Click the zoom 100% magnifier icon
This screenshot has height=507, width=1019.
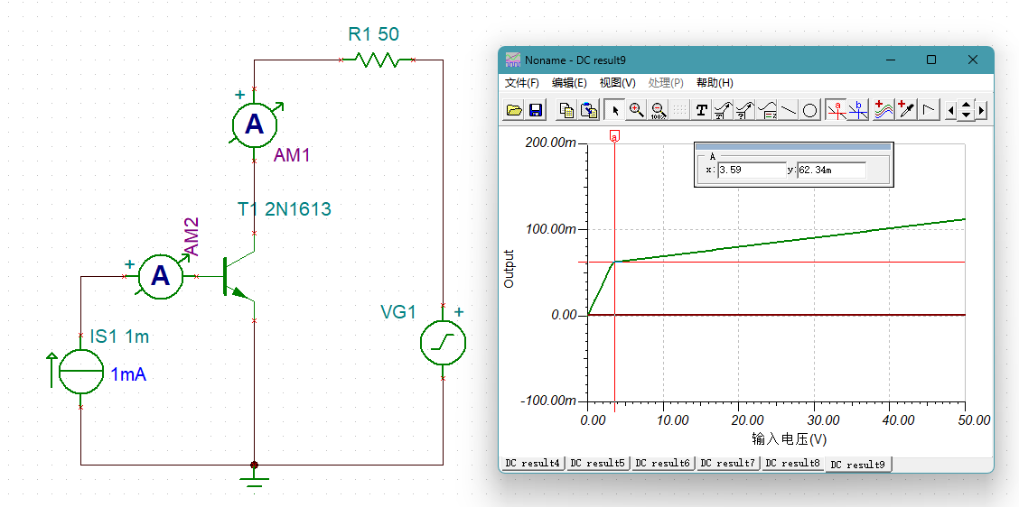click(659, 110)
